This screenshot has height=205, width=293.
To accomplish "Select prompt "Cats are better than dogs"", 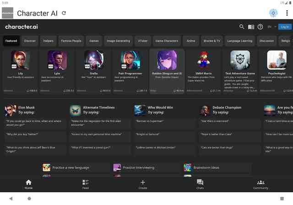I will tap(230, 150).
